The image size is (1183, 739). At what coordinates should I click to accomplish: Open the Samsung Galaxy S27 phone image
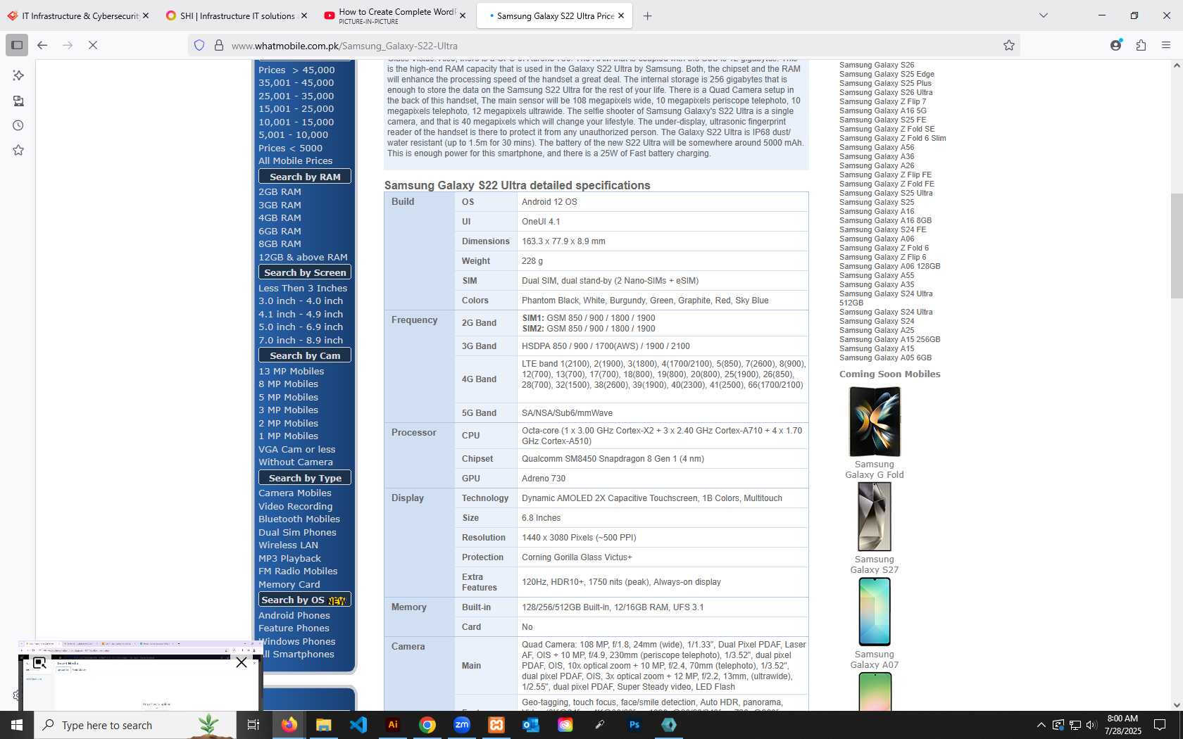[875, 517]
